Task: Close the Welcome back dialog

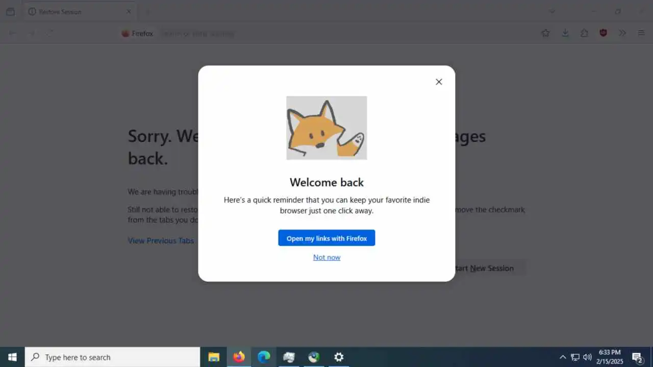Action: [439, 82]
